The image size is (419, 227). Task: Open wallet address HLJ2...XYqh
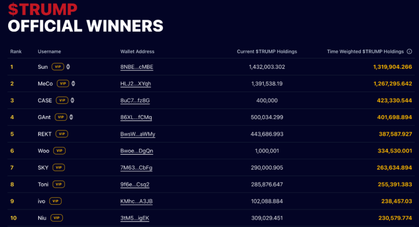pos(135,84)
